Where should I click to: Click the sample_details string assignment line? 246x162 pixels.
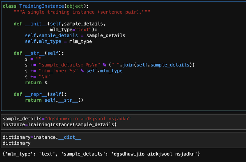[67, 119]
